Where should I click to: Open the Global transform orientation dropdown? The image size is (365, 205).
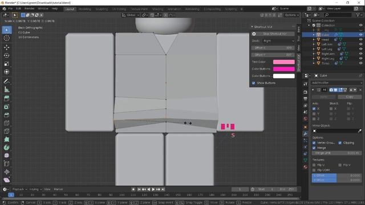click(131, 15)
